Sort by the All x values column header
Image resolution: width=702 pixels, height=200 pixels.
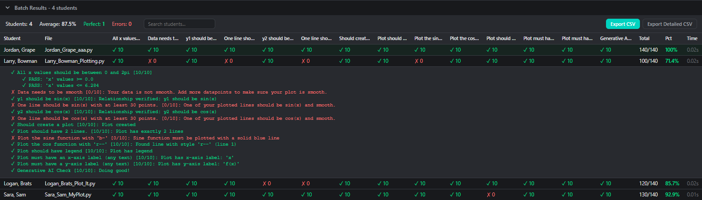(126, 38)
